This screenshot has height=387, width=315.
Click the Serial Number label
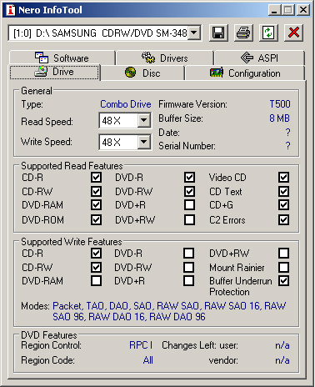[187, 146]
